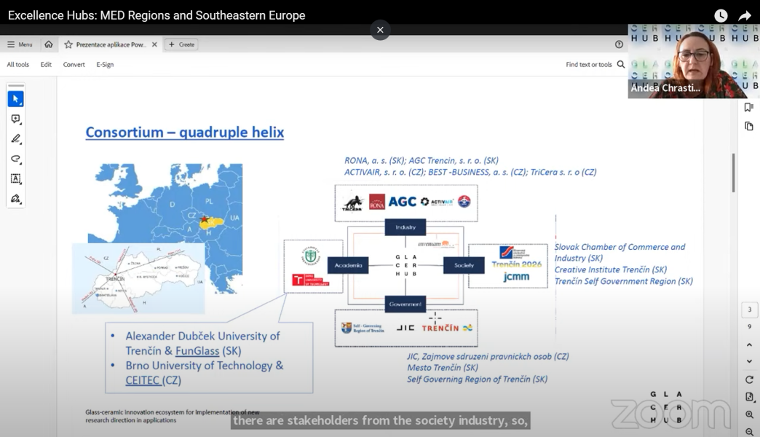Click the Society box in the diagram

(x=464, y=265)
